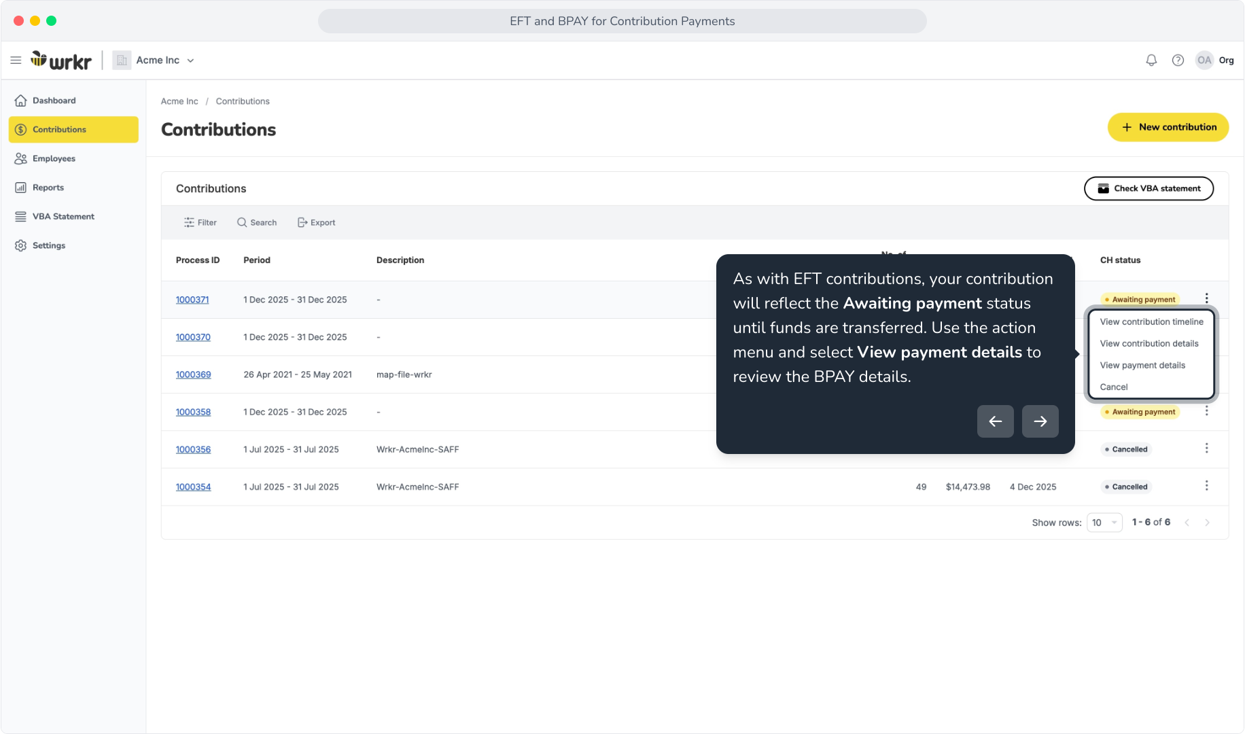The width and height of the screenshot is (1245, 734).
Task: Click Filter in the table toolbar
Action: [200, 223]
